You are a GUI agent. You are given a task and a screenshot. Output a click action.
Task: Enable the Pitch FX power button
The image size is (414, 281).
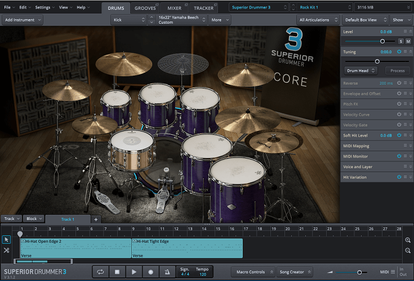(399, 104)
